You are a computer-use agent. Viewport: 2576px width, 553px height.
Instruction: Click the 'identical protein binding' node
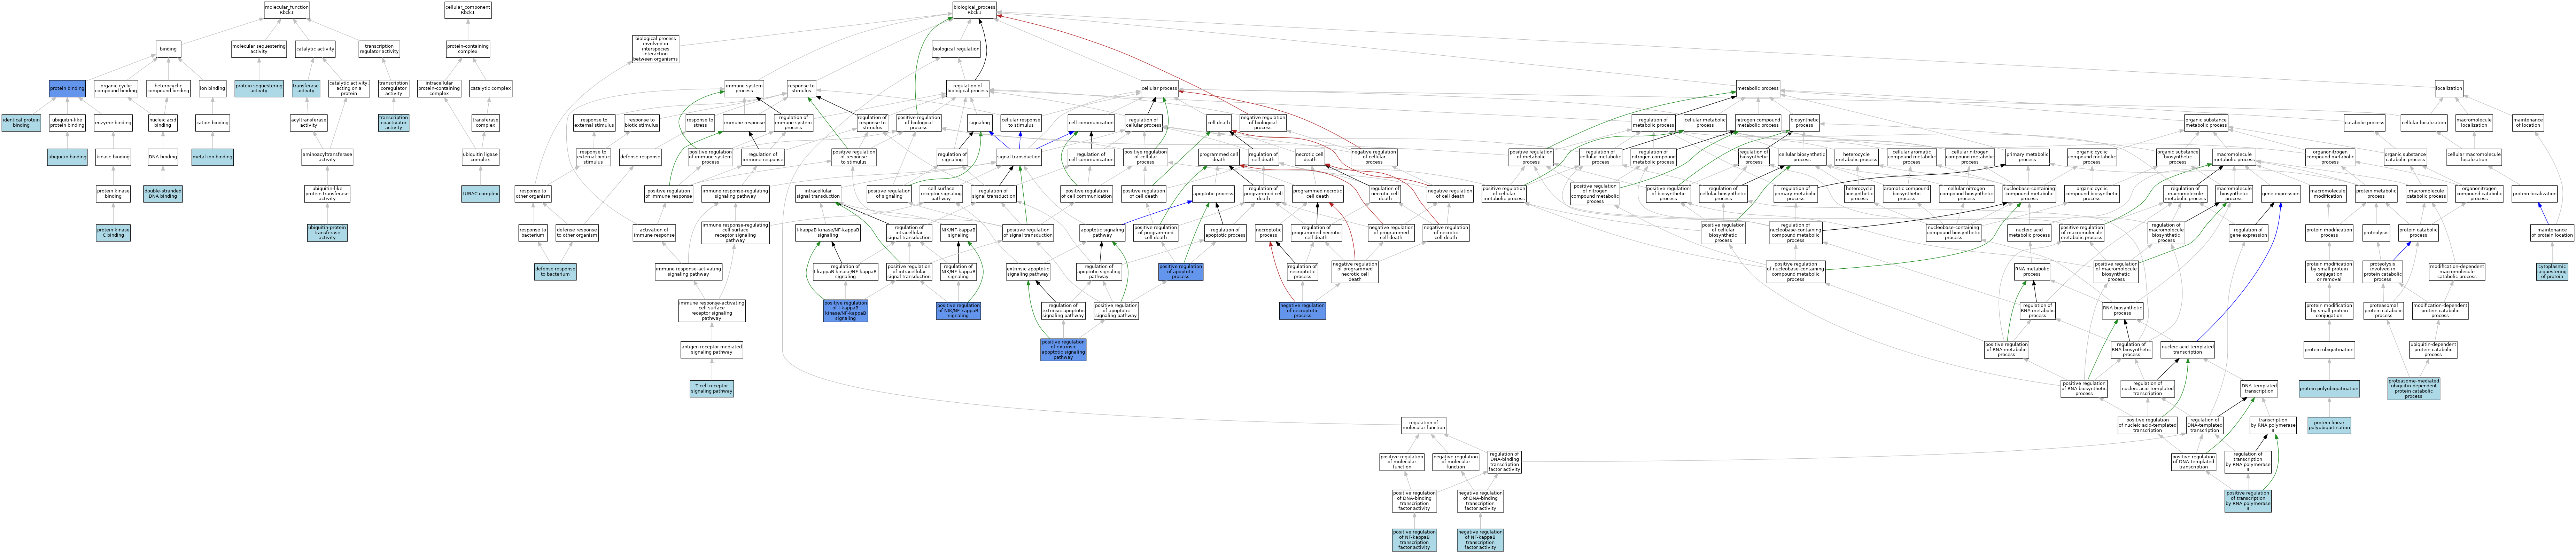[21, 123]
